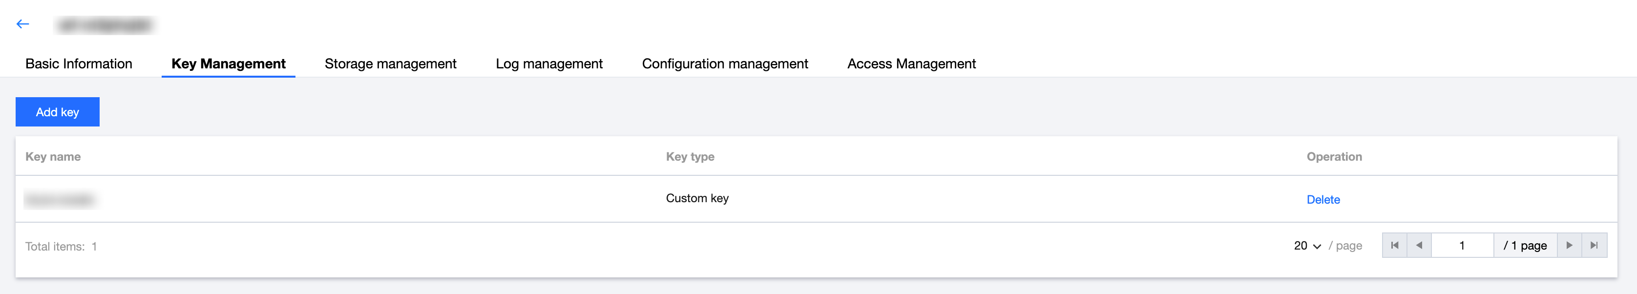Go to the next page of keys
The image size is (1637, 294).
tap(1569, 246)
